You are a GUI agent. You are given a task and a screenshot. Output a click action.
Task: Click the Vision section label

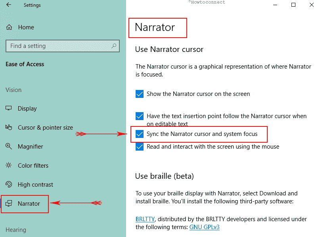13,90
